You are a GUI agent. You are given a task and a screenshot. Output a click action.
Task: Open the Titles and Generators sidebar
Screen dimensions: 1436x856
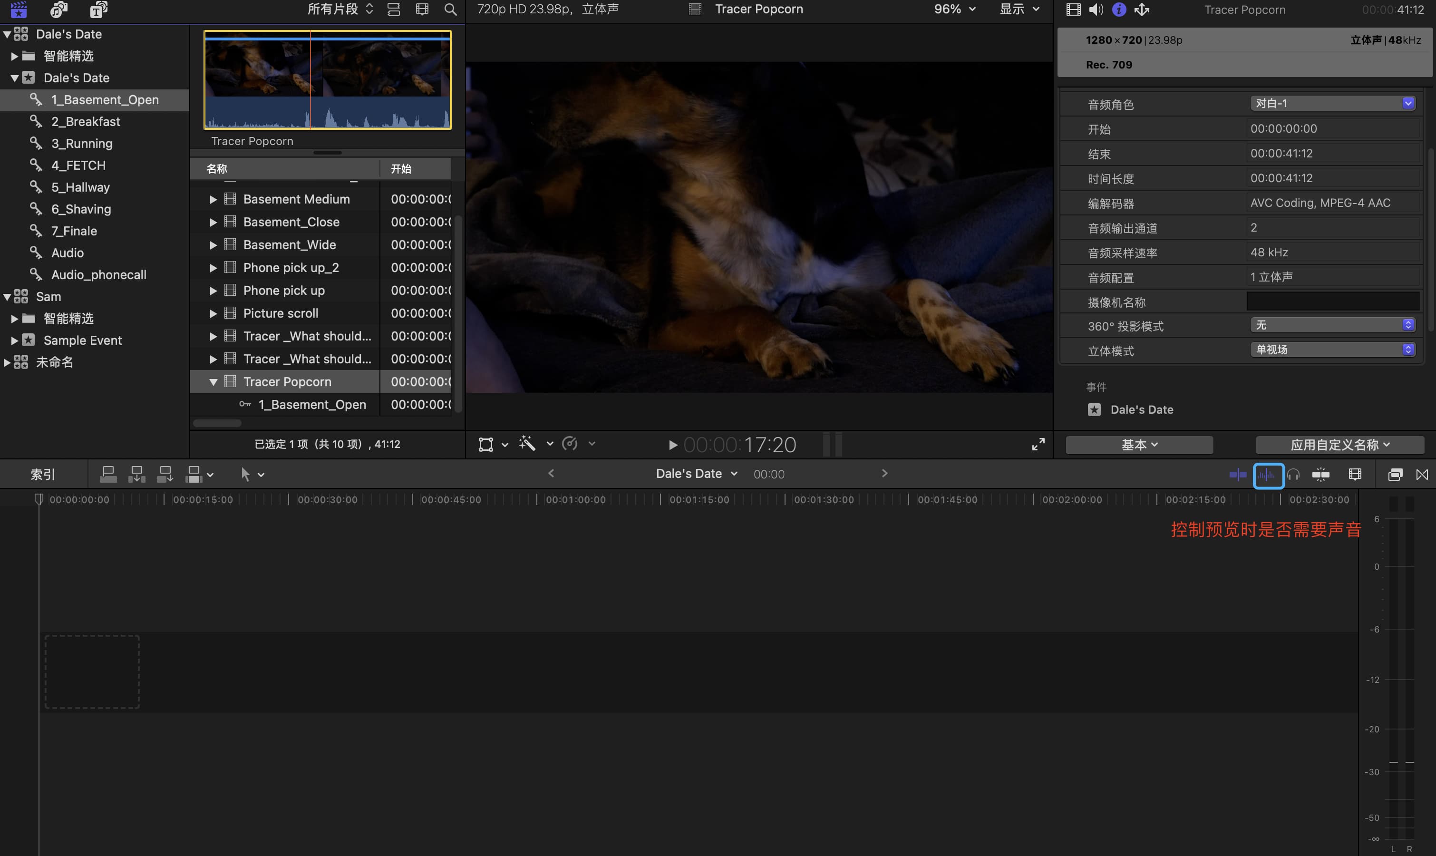[98, 9]
